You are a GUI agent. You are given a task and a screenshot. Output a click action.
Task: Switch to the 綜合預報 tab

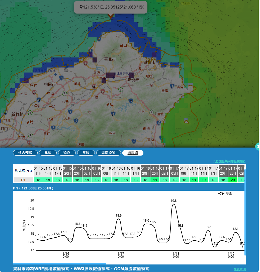click(x=25, y=153)
